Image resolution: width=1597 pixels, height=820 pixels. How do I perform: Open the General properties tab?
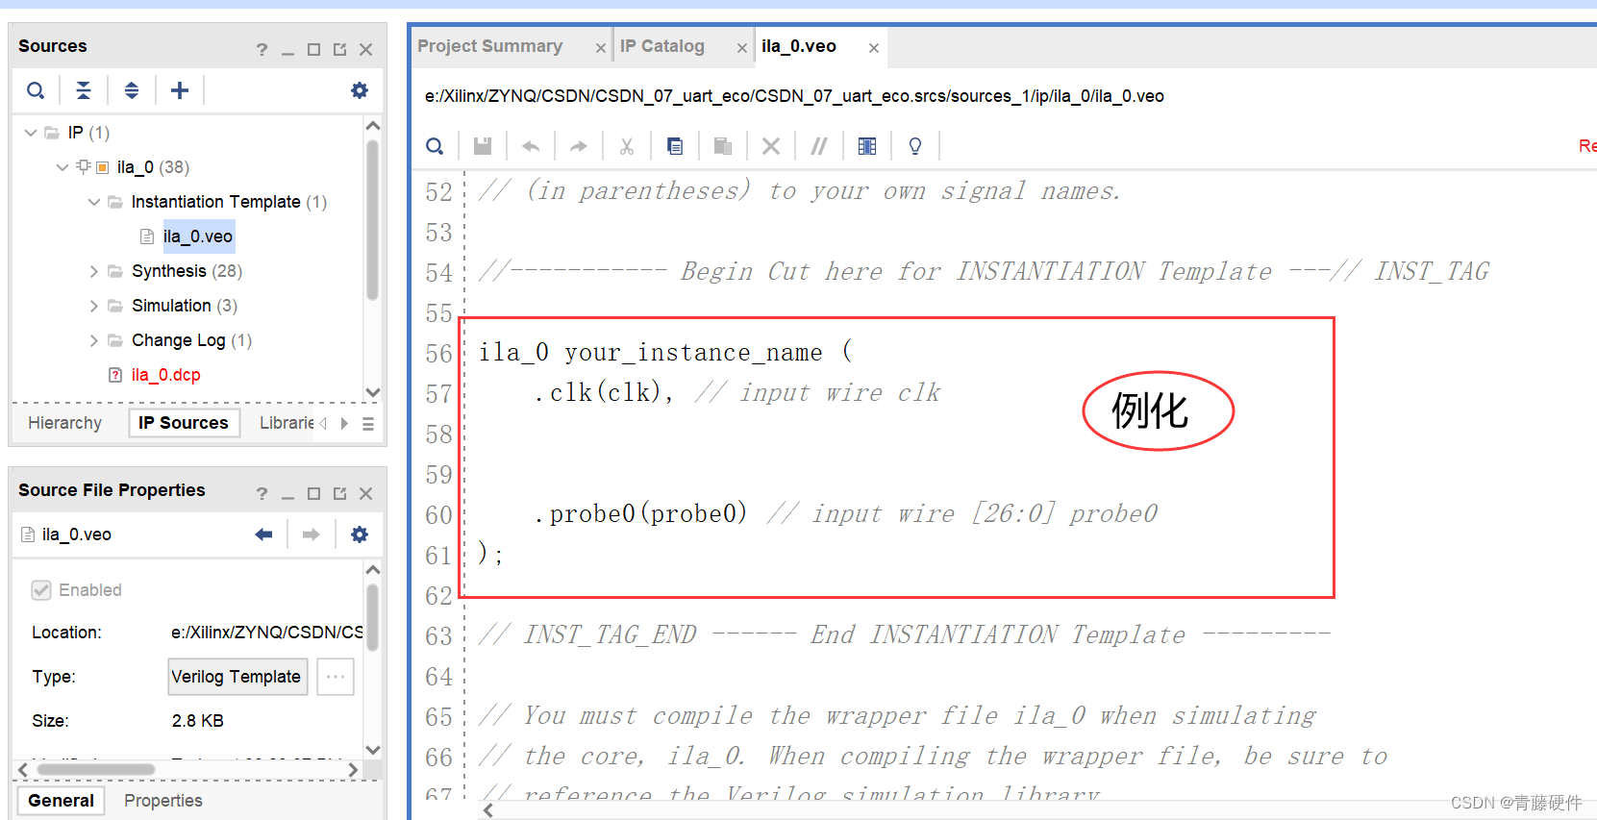(61, 801)
